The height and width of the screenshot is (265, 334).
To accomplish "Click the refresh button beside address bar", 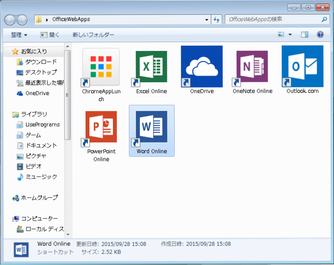I will (x=216, y=20).
